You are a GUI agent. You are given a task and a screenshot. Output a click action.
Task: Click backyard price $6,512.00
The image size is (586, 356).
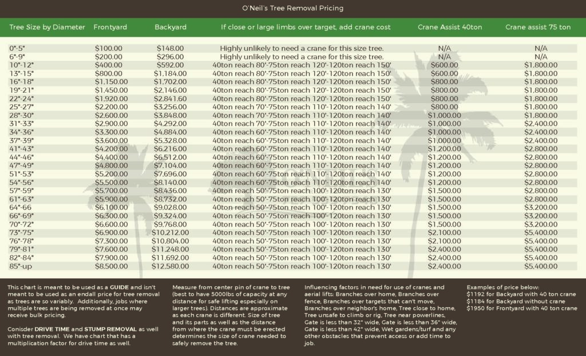pyautogui.click(x=171, y=157)
